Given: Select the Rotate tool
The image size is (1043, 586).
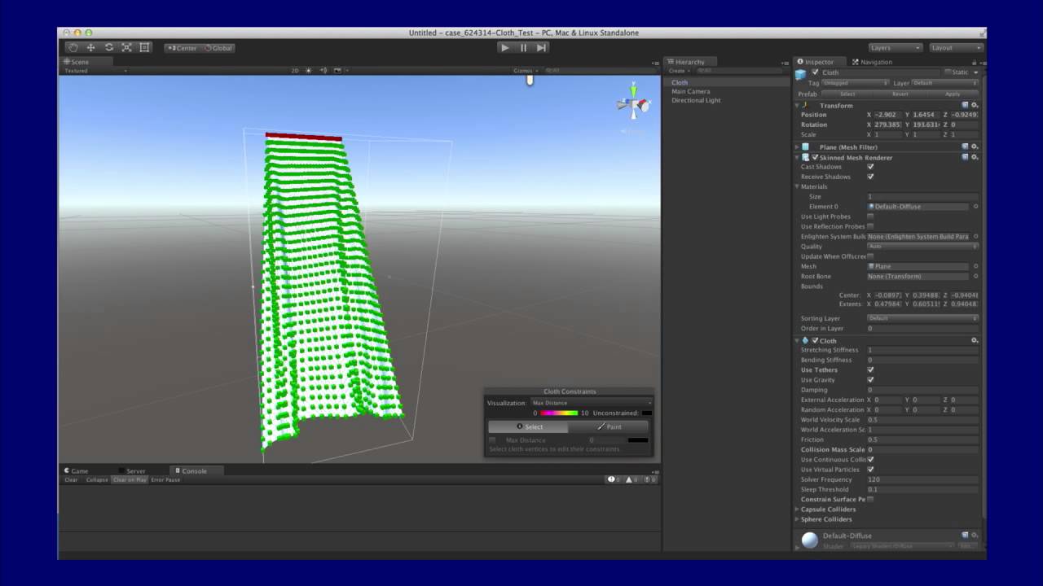Looking at the screenshot, I should 108,48.
